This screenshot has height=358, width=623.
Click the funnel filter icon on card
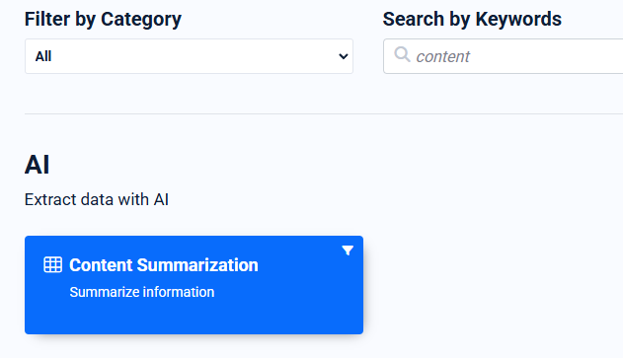click(348, 251)
